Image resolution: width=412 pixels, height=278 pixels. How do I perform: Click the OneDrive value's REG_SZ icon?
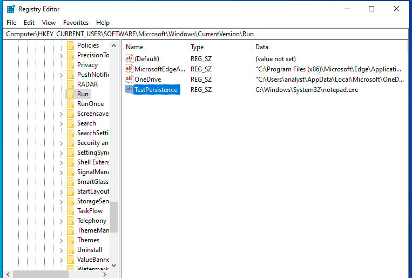(129, 79)
